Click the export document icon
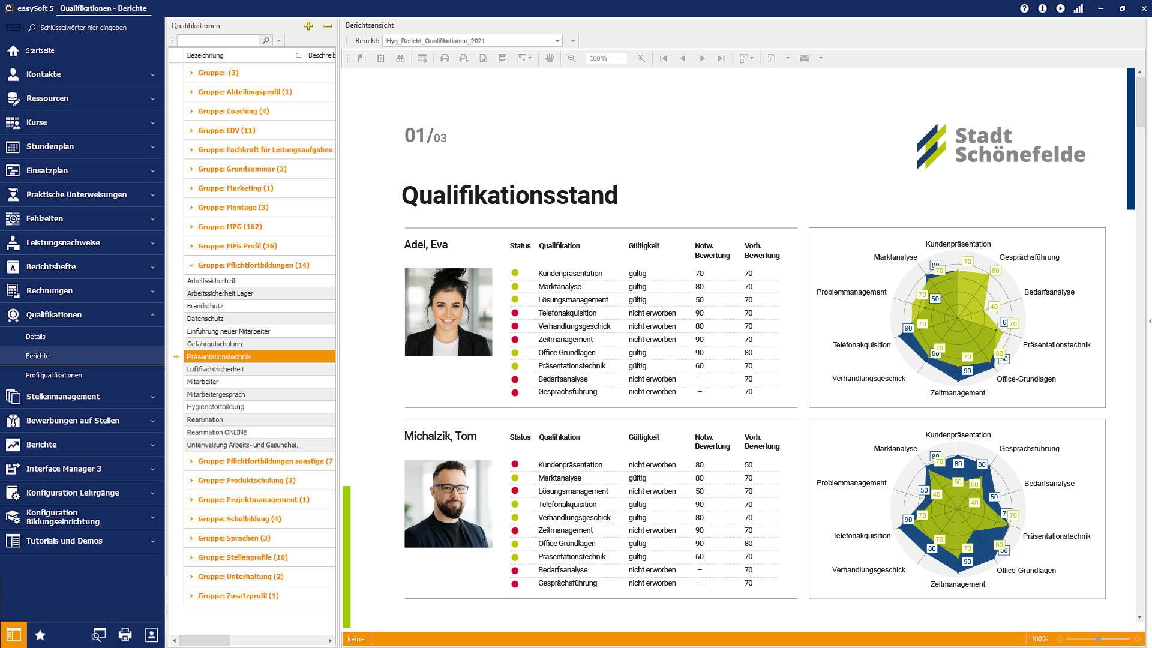This screenshot has height=648, width=1152. click(x=772, y=58)
